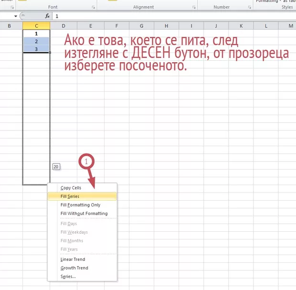This screenshot has width=296, height=290.
Task: Select column H header
Action: (x=167, y=25)
